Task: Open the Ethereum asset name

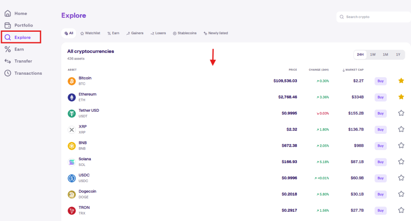Action: [x=87, y=94]
